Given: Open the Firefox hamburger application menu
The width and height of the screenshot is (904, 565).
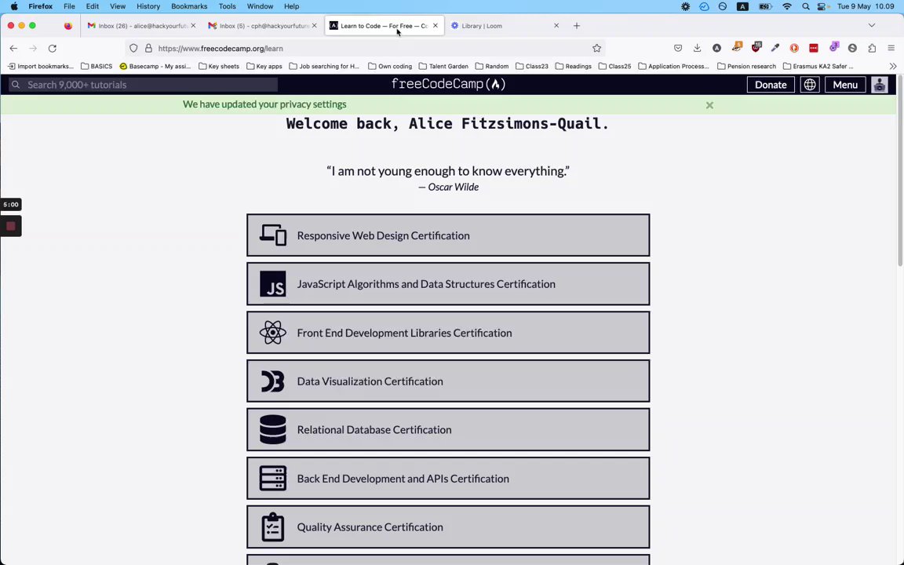Looking at the screenshot, I should coord(891,49).
